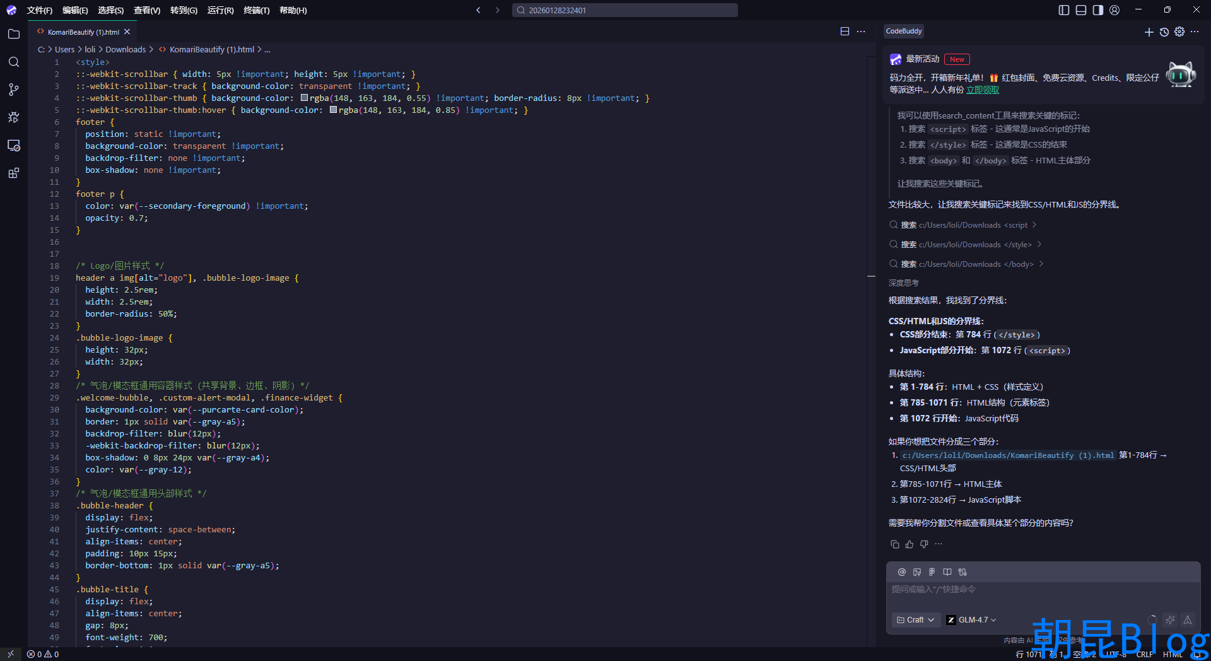Split the editor with the layout icon
Image resolution: width=1211 pixels, height=661 pixels.
tap(845, 32)
